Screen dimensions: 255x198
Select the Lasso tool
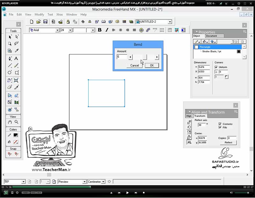click(17, 44)
